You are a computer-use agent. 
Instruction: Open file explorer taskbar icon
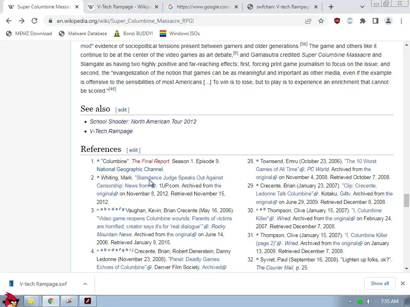pyautogui.click(x=31, y=301)
